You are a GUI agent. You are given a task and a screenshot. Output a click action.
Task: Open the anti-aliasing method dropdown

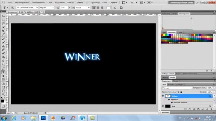pyautogui.click(x=89, y=8)
